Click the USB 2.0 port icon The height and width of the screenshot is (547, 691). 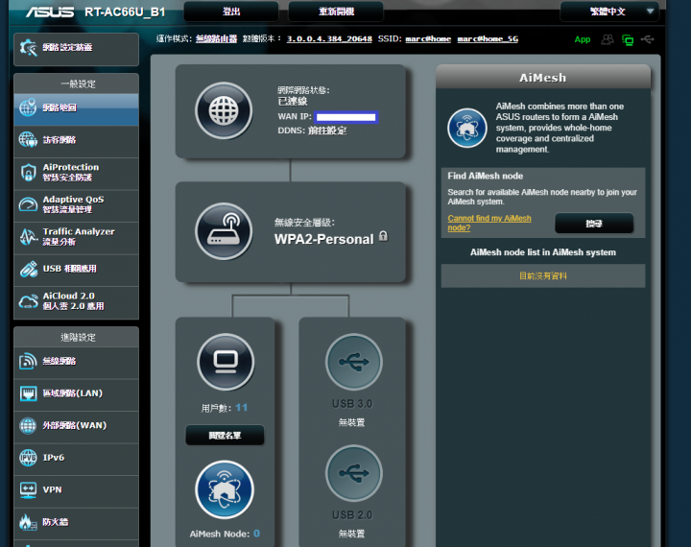(x=354, y=473)
